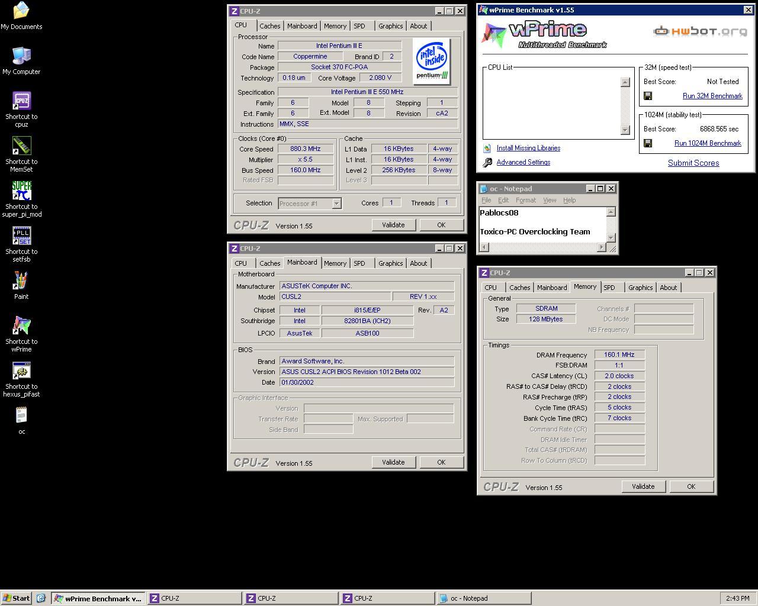This screenshot has height=606, width=758.
Task: Click the Core Speed 880.3 MHz field
Action: [x=306, y=149]
